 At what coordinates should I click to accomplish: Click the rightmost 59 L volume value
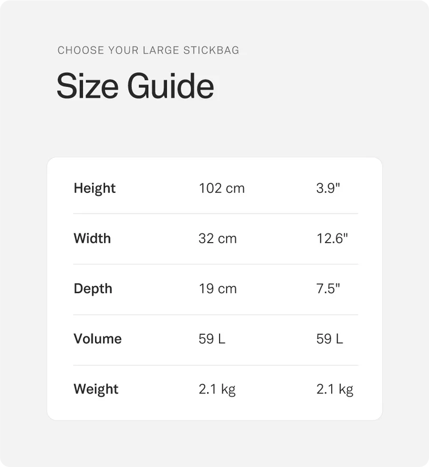(x=329, y=339)
